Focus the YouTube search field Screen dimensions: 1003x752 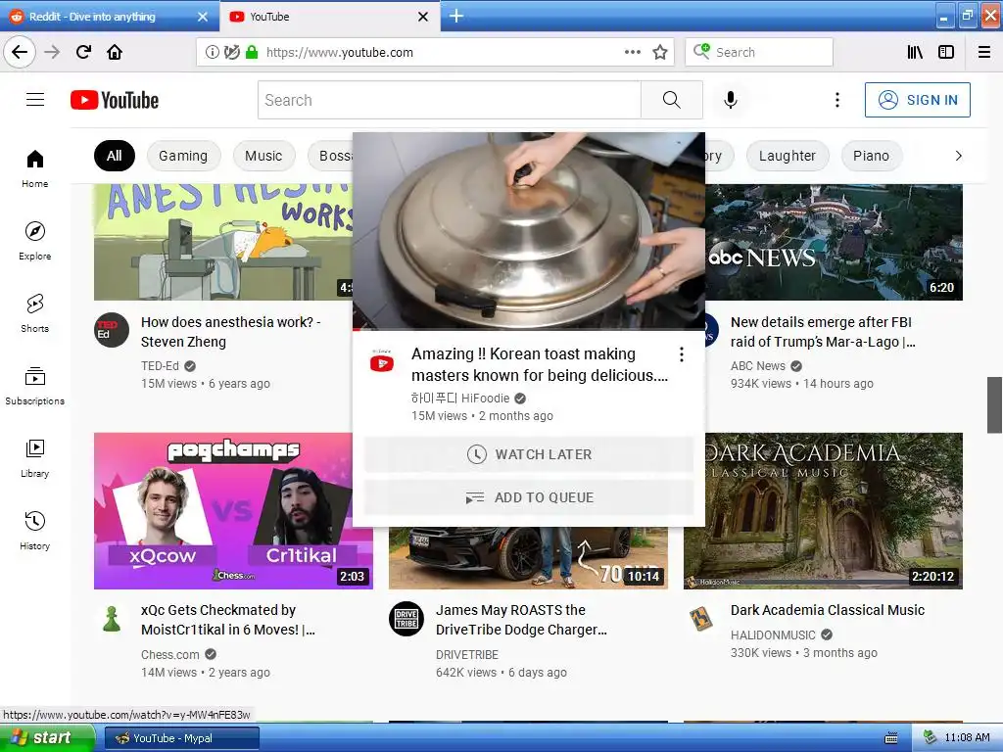(x=449, y=100)
